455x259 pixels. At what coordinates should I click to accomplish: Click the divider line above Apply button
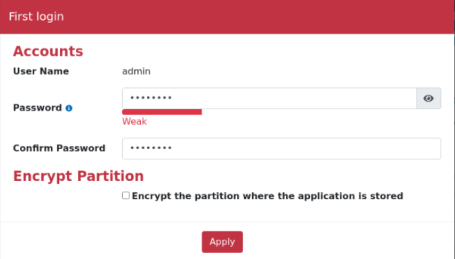click(227, 222)
